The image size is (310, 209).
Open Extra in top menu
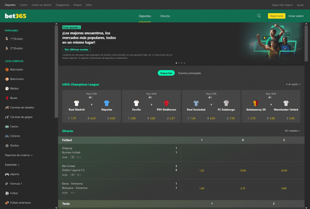(89, 5)
